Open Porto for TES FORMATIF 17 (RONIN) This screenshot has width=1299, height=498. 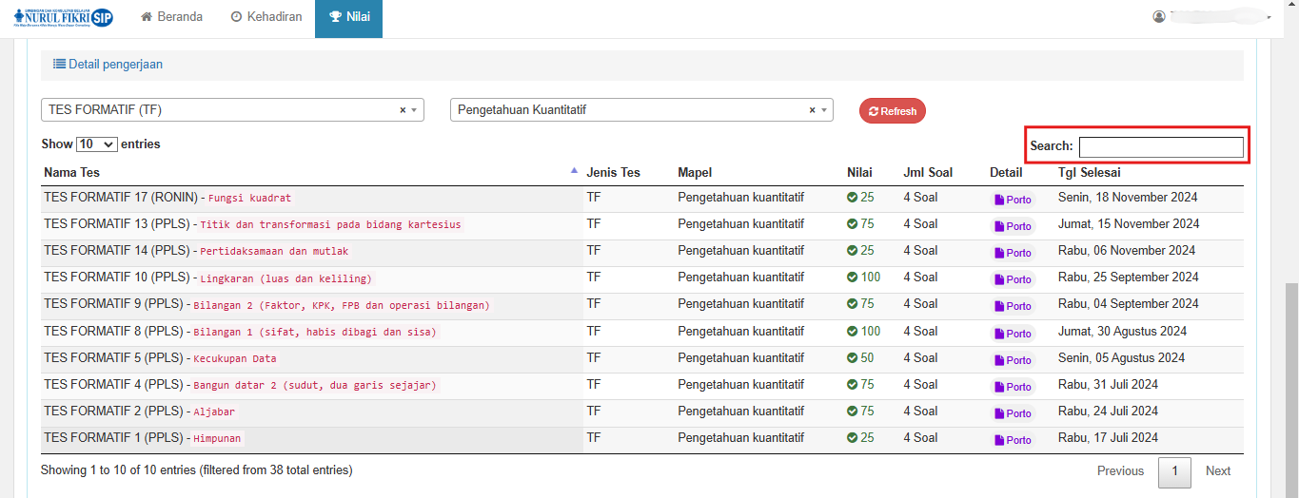click(1013, 200)
